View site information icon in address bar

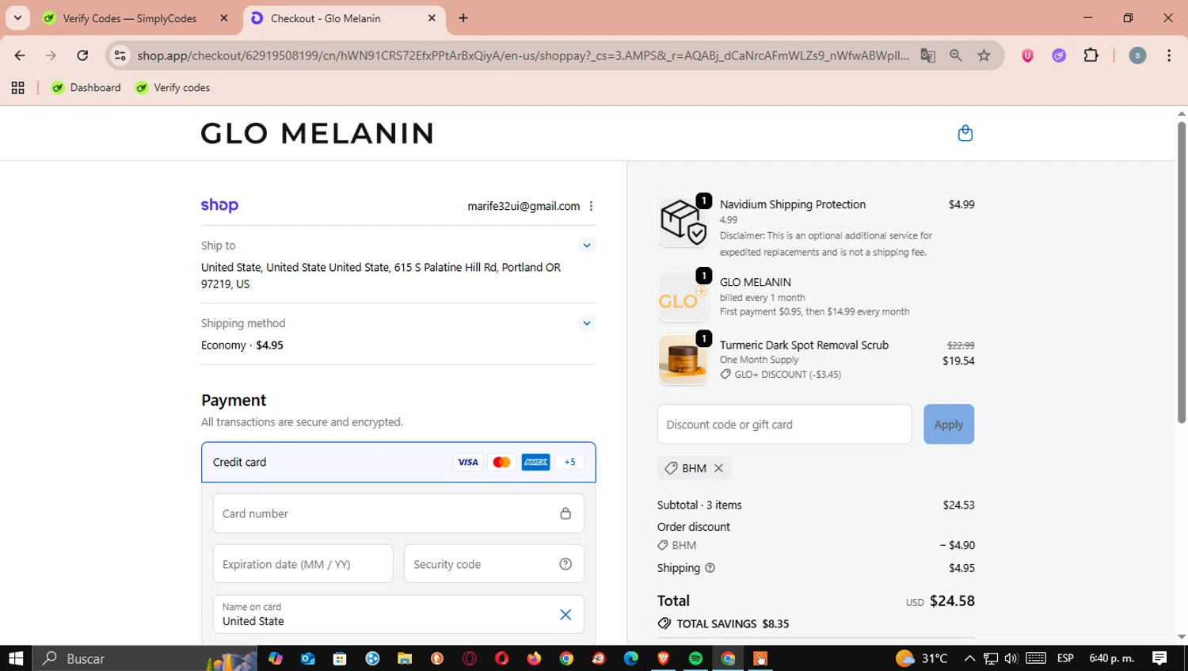120,55
